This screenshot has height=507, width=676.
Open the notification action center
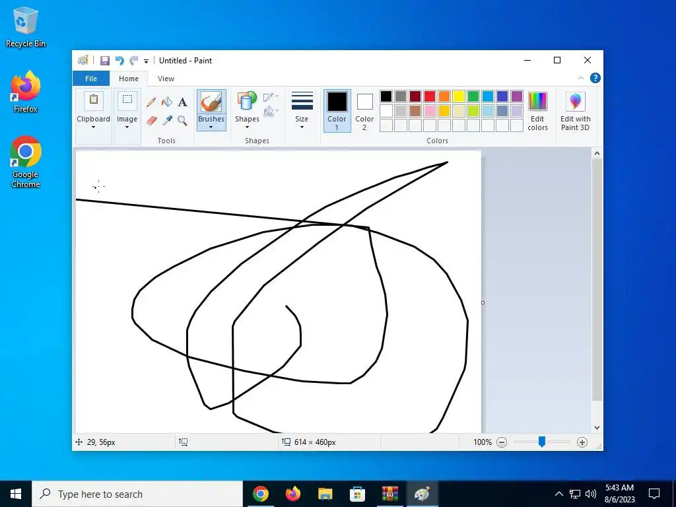point(654,494)
